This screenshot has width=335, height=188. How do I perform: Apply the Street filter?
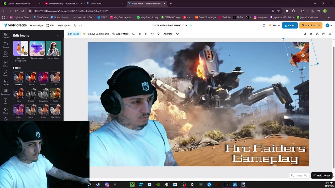click(31, 93)
